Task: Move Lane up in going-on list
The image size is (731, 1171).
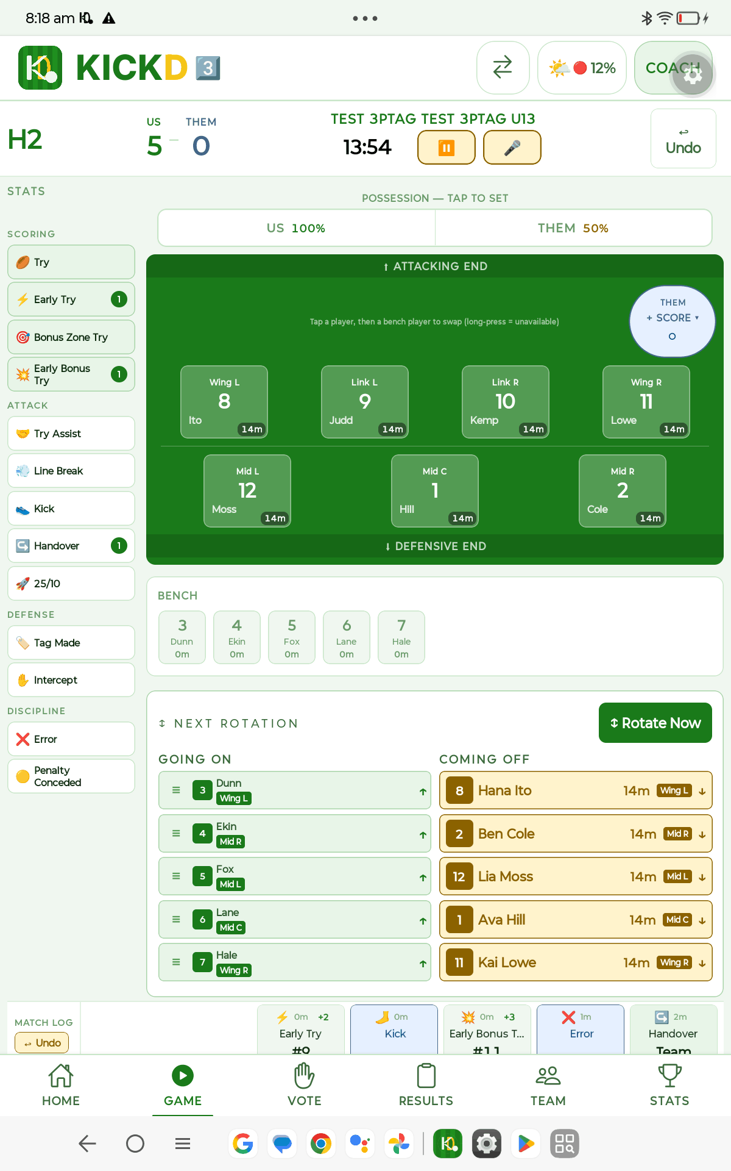Action: 423,921
